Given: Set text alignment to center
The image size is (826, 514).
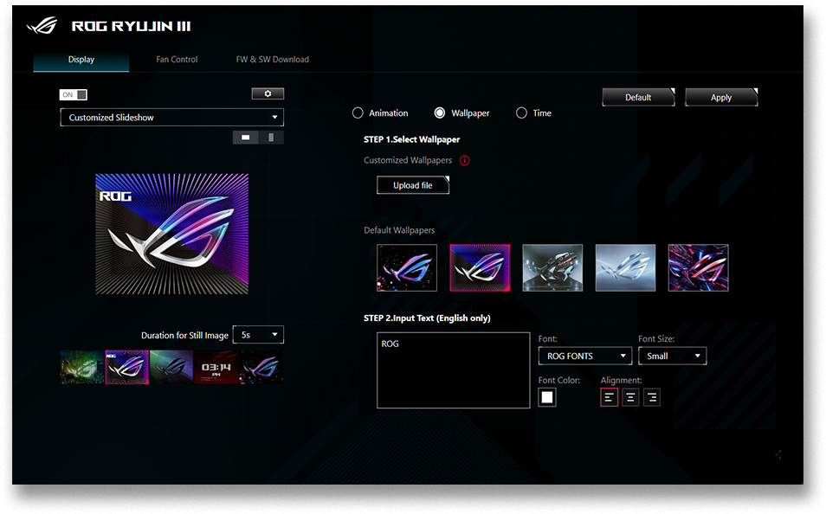Looking at the screenshot, I should pyautogui.click(x=630, y=397).
